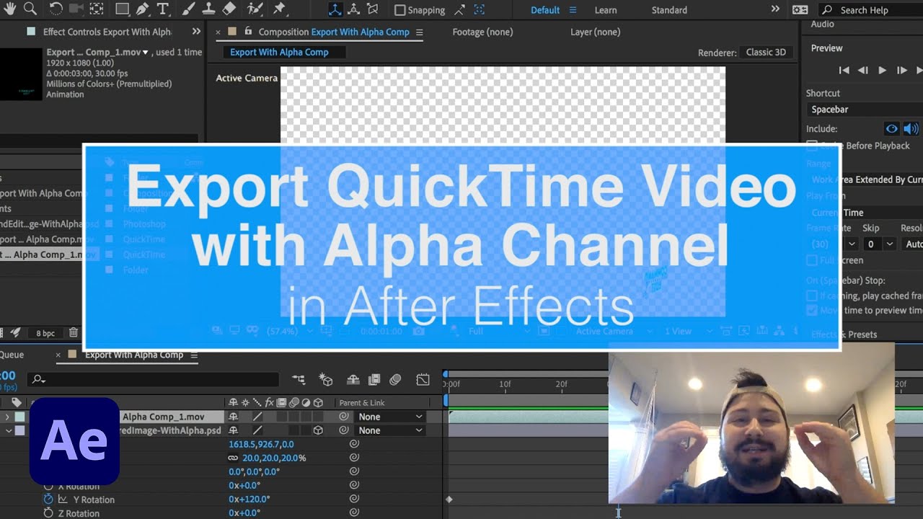Select the Brush tool
The height and width of the screenshot is (519, 923).
(x=188, y=9)
